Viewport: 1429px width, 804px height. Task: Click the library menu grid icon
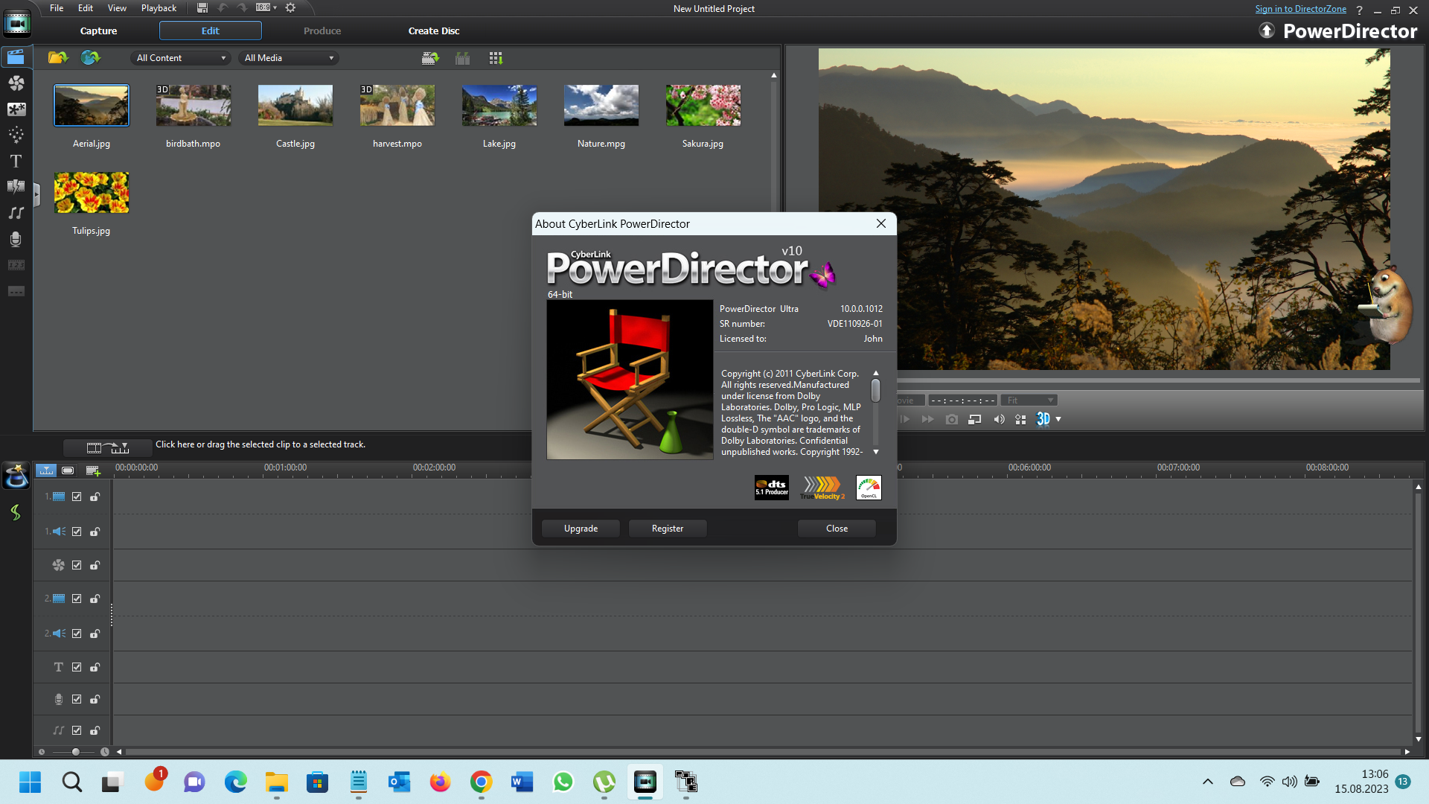pos(496,58)
